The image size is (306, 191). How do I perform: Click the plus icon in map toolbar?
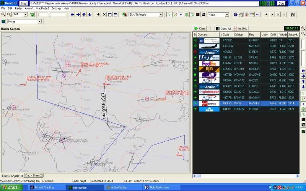tap(98, 15)
